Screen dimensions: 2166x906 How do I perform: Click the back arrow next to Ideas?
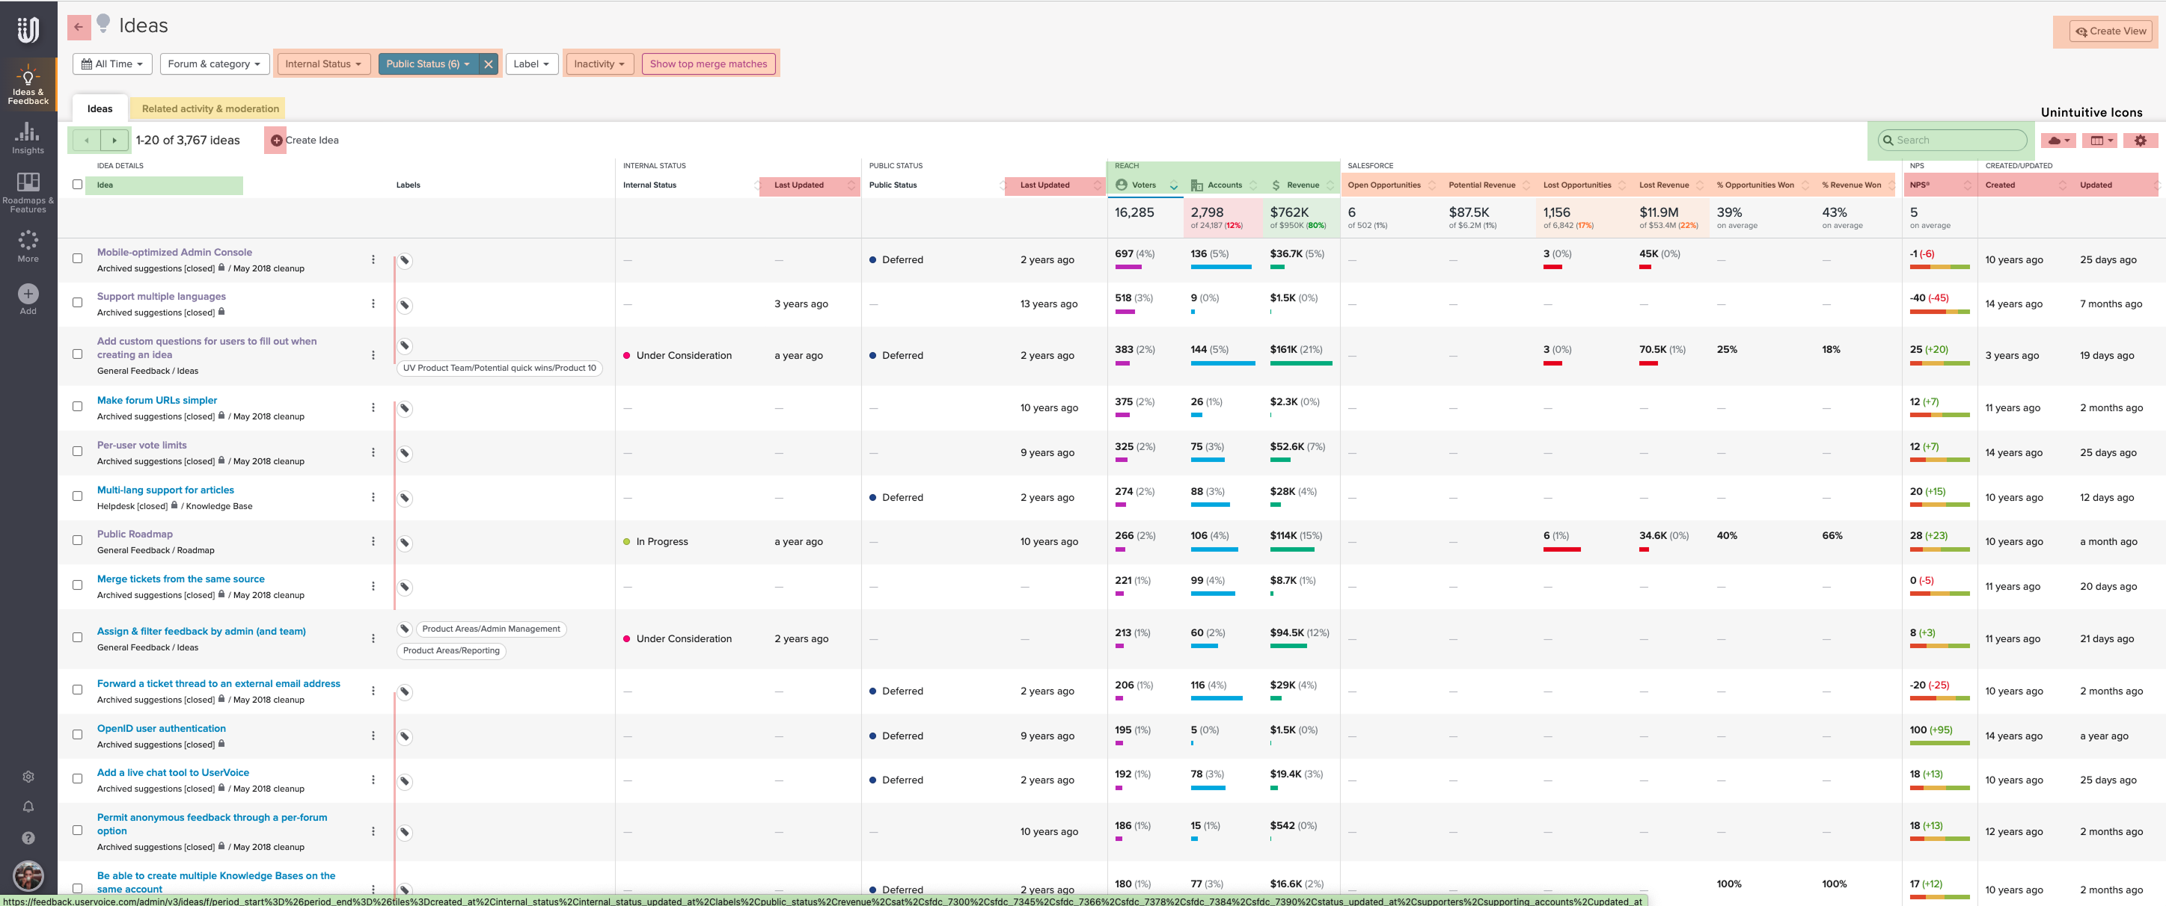pyautogui.click(x=79, y=27)
